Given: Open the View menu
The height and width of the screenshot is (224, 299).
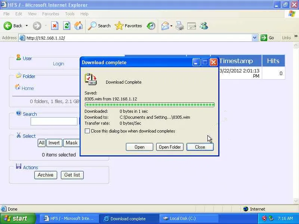Looking at the screenshot, I should click(x=32, y=14).
